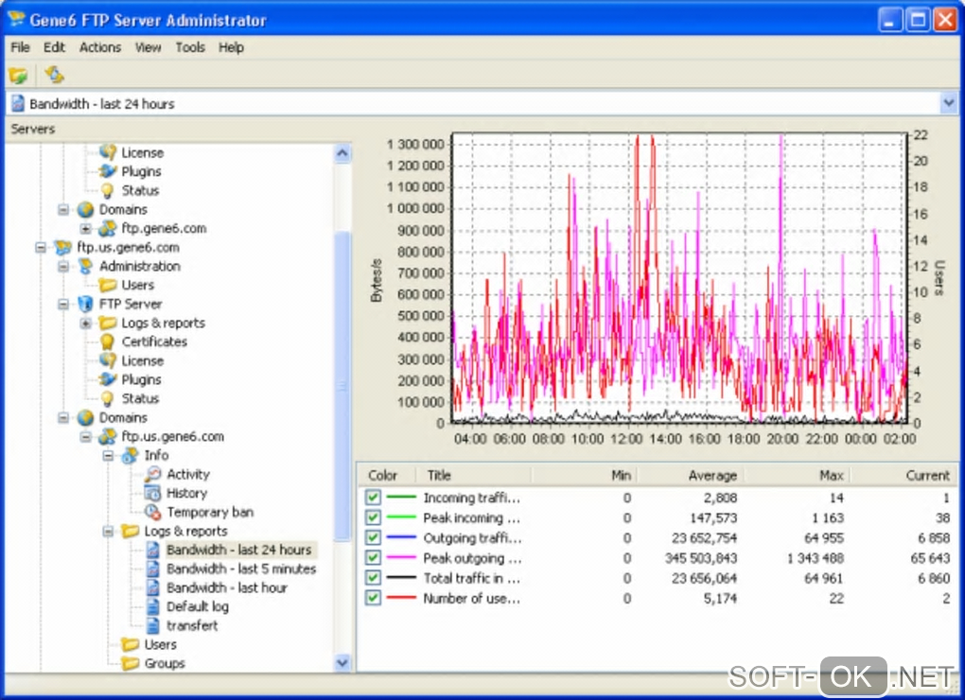Click the Max column header
965x700 pixels.
coord(830,476)
